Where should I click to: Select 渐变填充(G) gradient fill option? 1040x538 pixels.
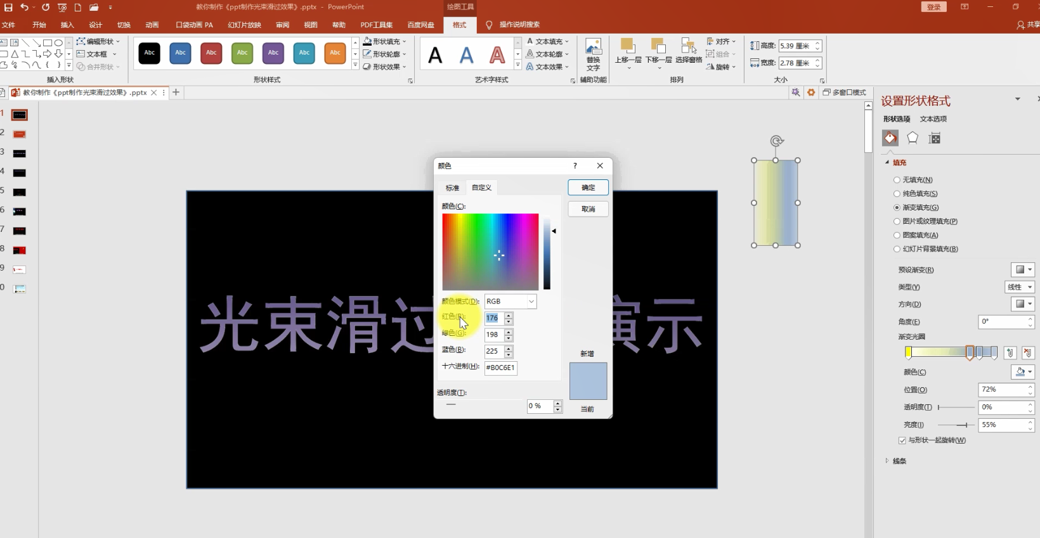[916, 208]
